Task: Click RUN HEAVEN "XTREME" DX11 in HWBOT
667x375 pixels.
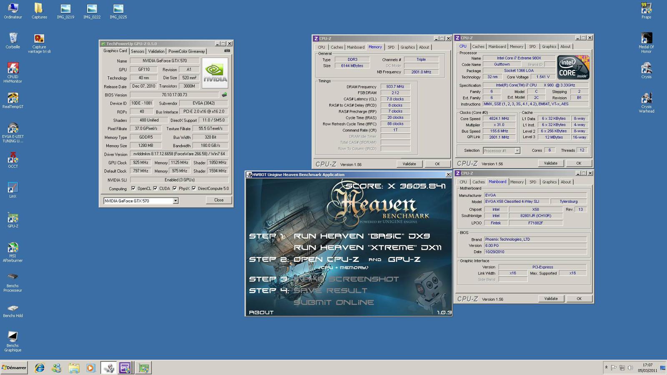Action: [367, 248]
